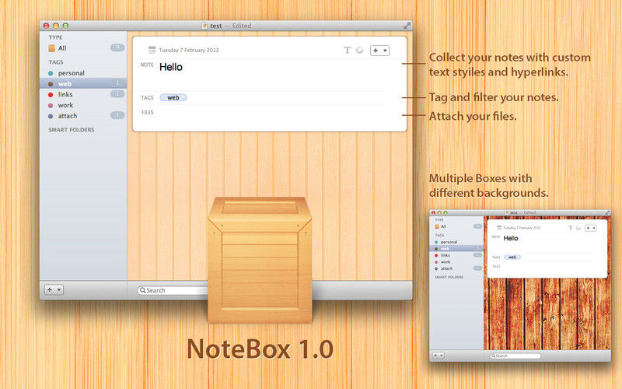Open the plus dropdown in note header

[379, 51]
